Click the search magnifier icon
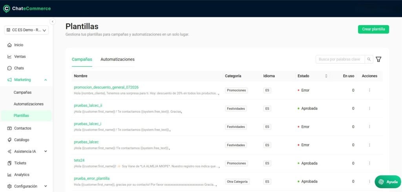 (x=369, y=59)
